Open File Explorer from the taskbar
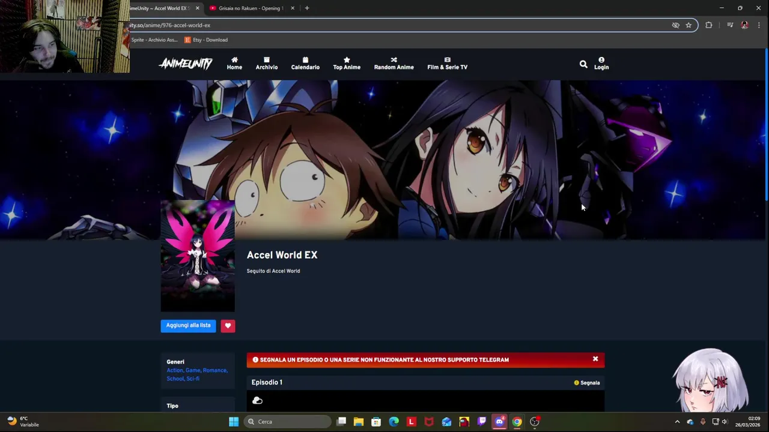This screenshot has height=432, width=769. [x=359, y=422]
